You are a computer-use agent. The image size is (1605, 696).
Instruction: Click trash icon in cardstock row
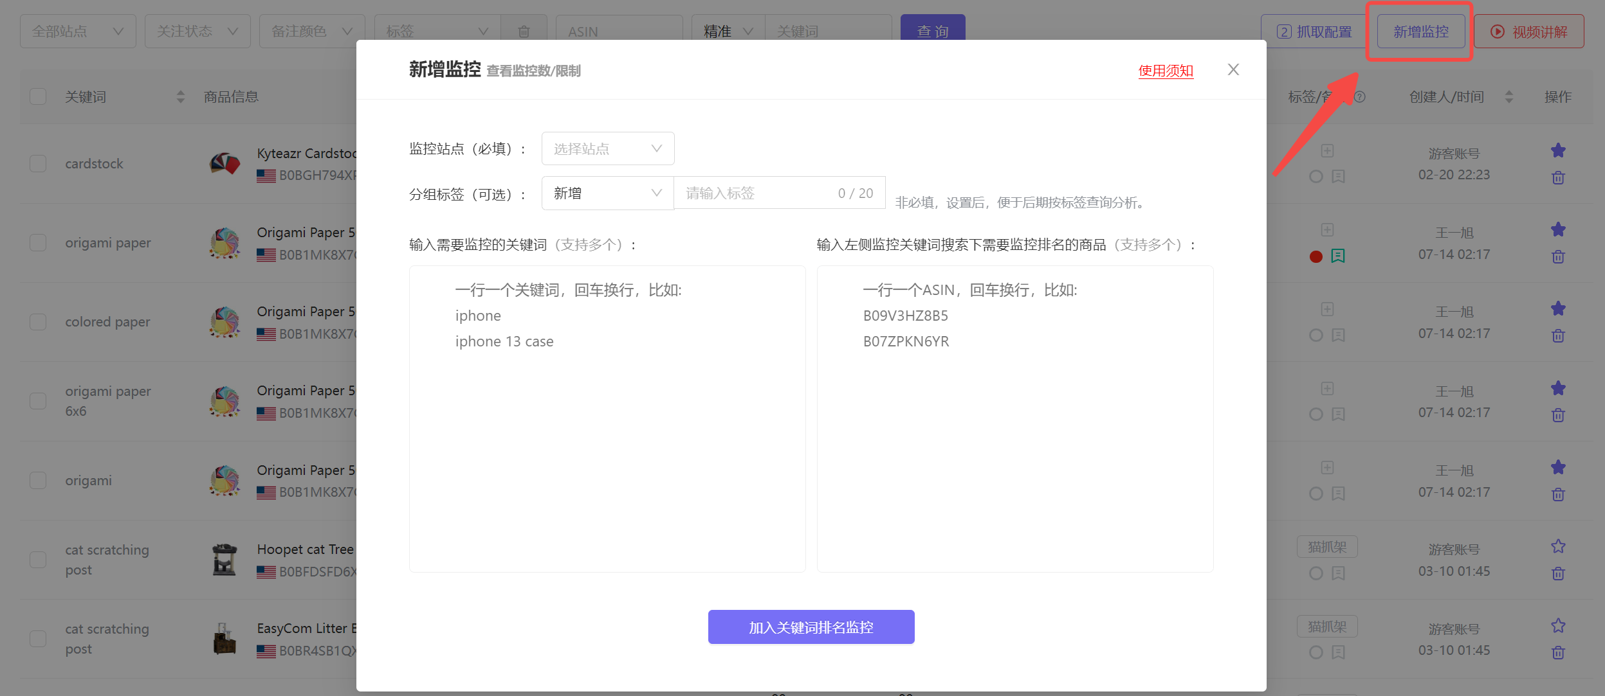click(x=1557, y=177)
